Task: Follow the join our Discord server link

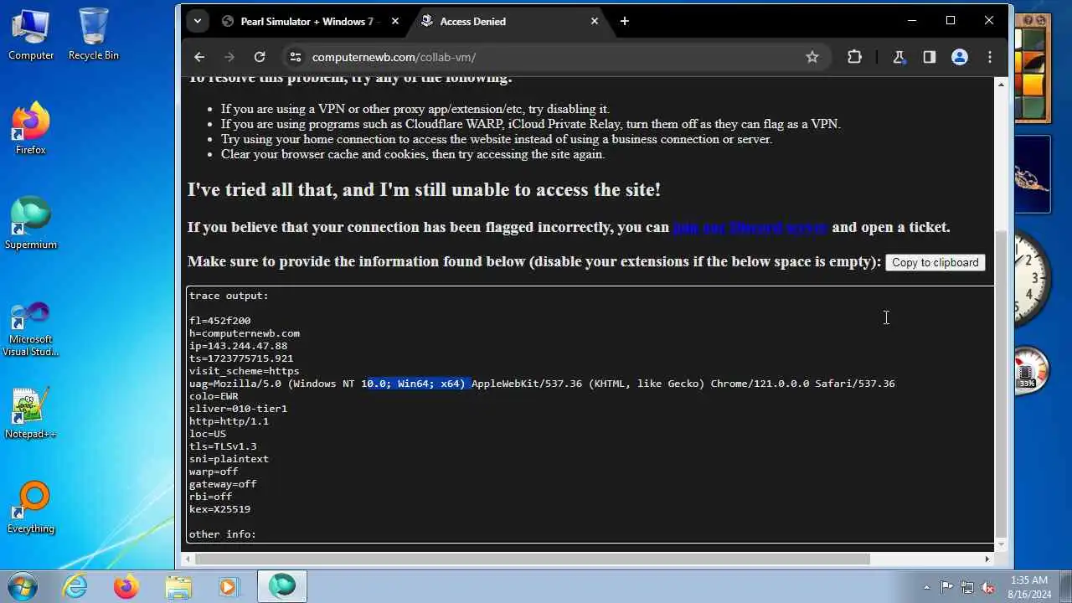Action: (x=750, y=227)
